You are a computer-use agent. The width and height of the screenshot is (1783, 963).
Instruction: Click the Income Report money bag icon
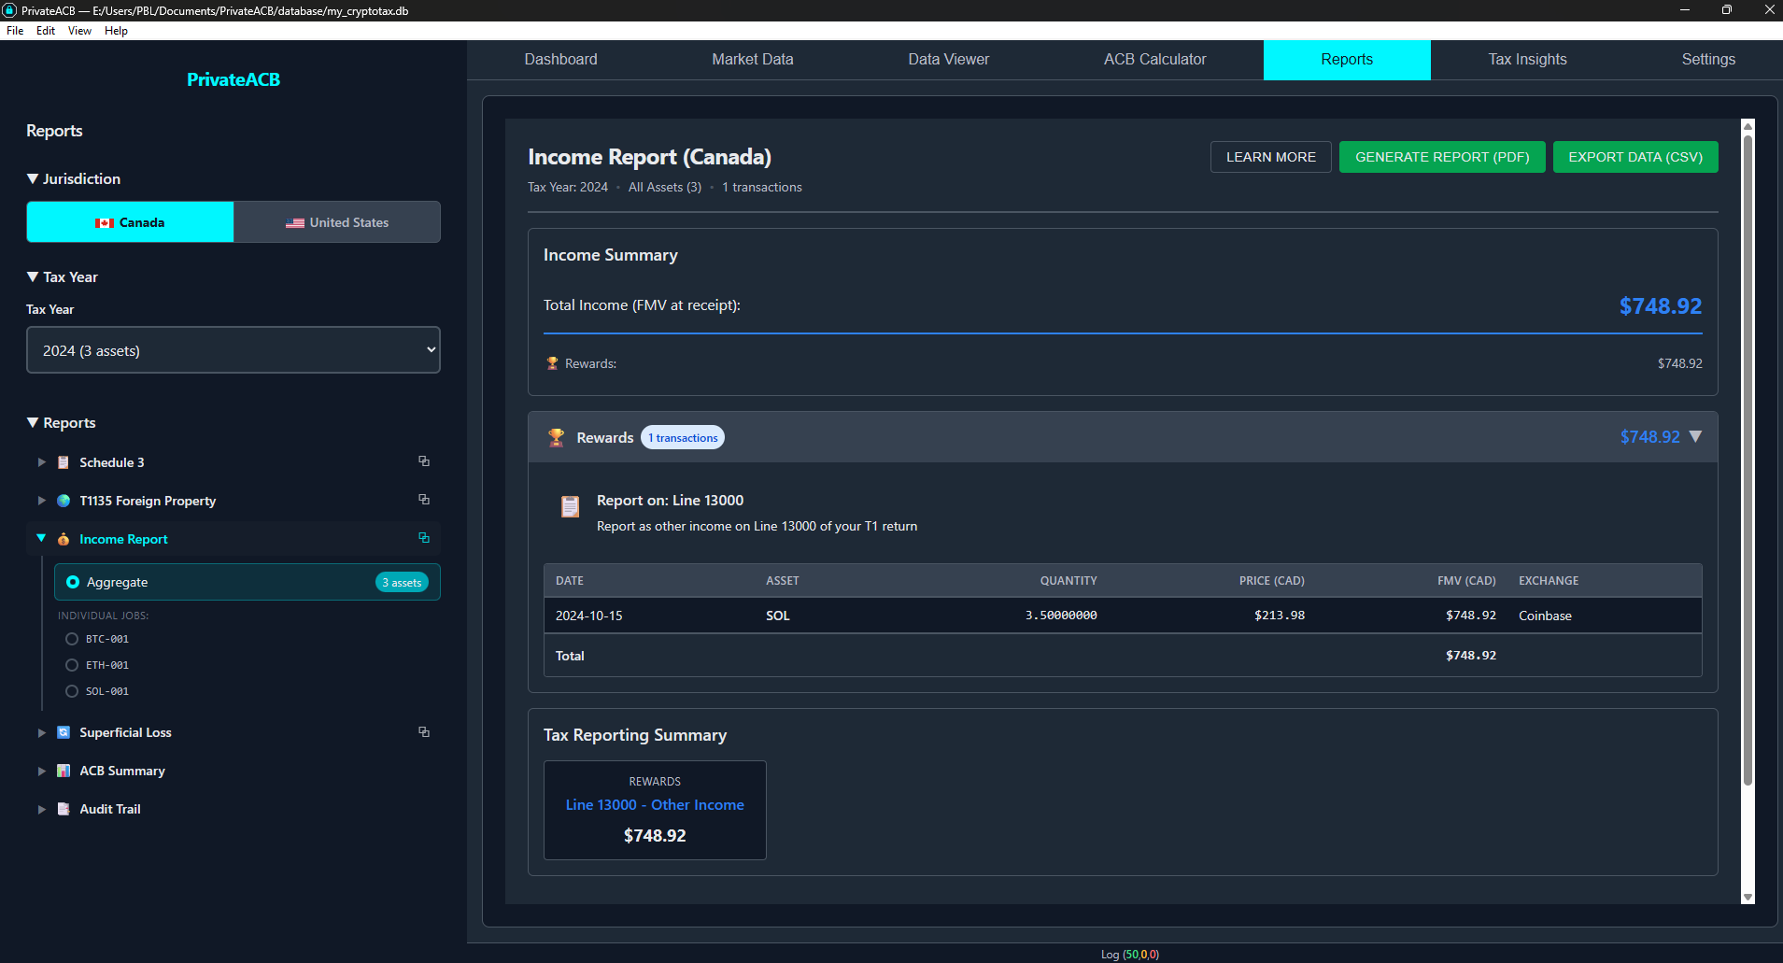click(64, 539)
